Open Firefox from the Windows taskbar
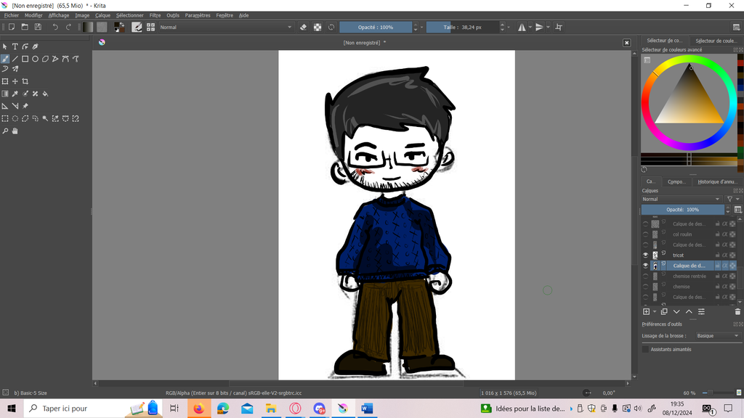This screenshot has height=418, width=744. point(198,409)
